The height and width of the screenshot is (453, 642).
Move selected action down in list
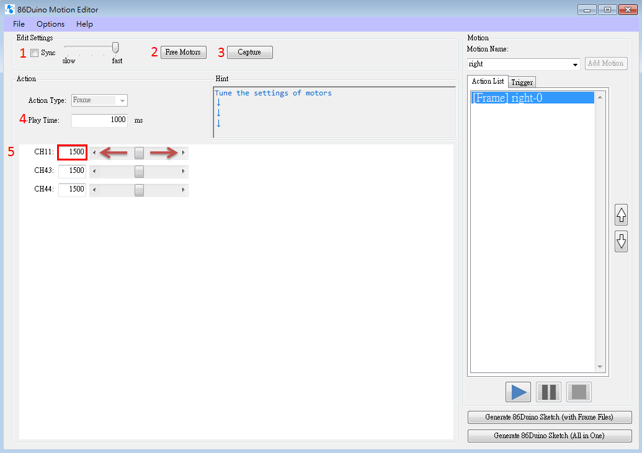tap(621, 242)
